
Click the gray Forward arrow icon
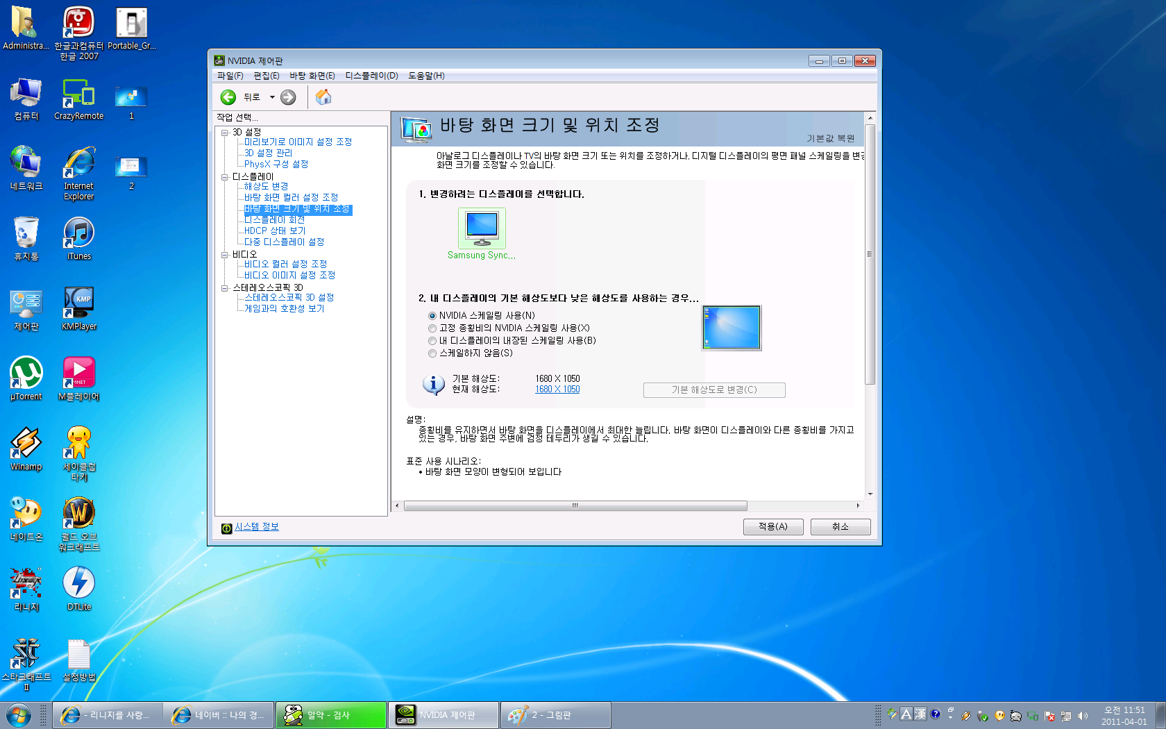coord(288,98)
